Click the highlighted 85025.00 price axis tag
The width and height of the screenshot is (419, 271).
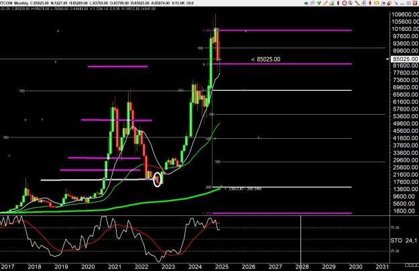(404, 59)
